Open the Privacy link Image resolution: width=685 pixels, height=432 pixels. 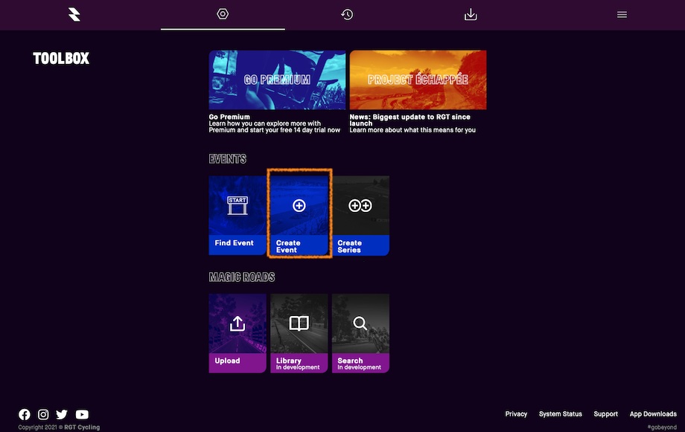tap(517, 414)
